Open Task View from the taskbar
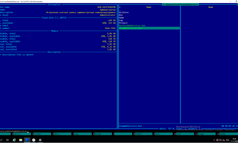The image size is (238, 143). pyautogui.click(x=7, y=140)
